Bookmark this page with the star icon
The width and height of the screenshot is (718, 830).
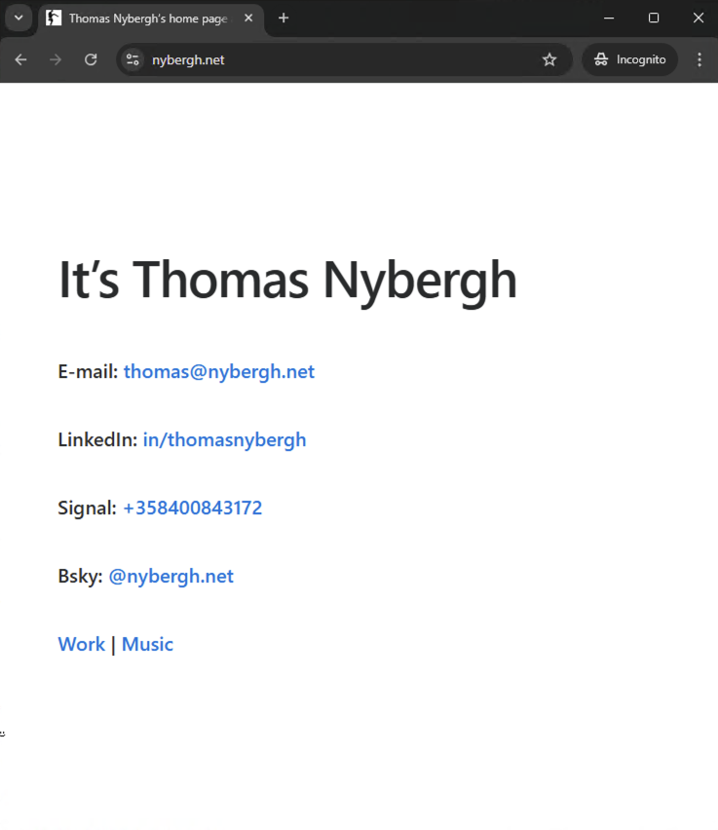(549, 59)
